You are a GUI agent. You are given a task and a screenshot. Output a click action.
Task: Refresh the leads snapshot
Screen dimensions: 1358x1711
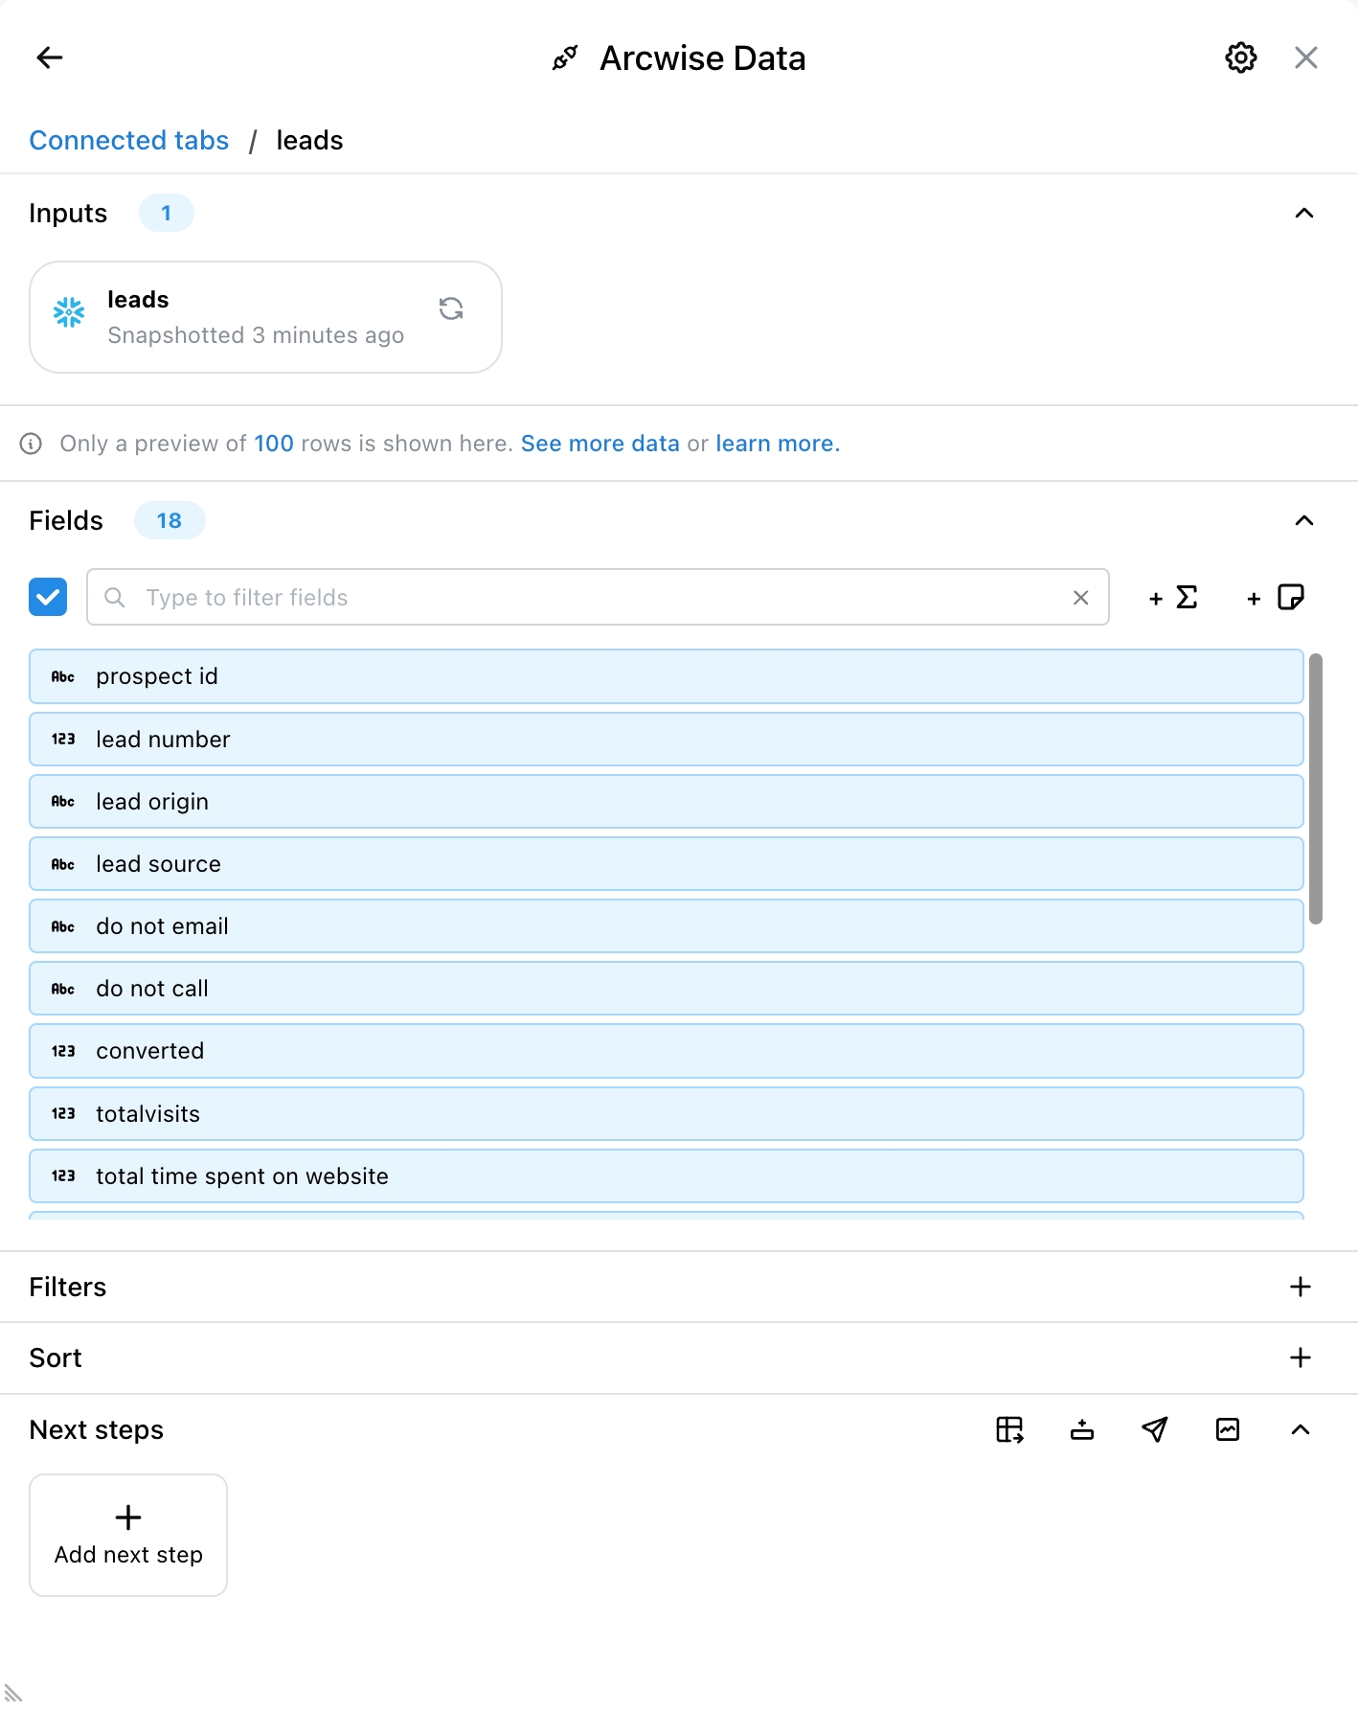point(451,308)
